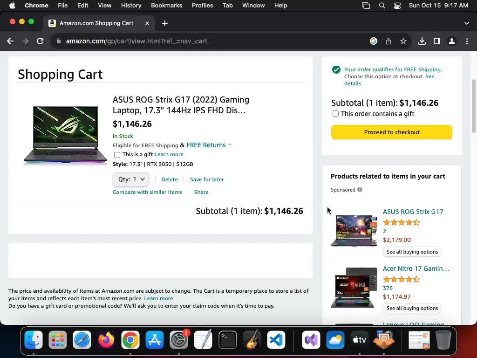Screen dimensions: 477x358
Task: Click Sponsored info icon
Action: (360, 190)
